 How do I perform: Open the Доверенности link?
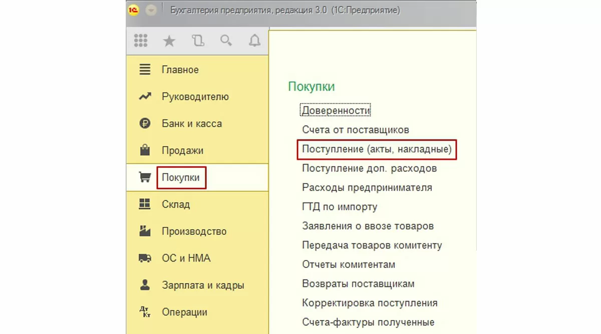coord(336,110)
